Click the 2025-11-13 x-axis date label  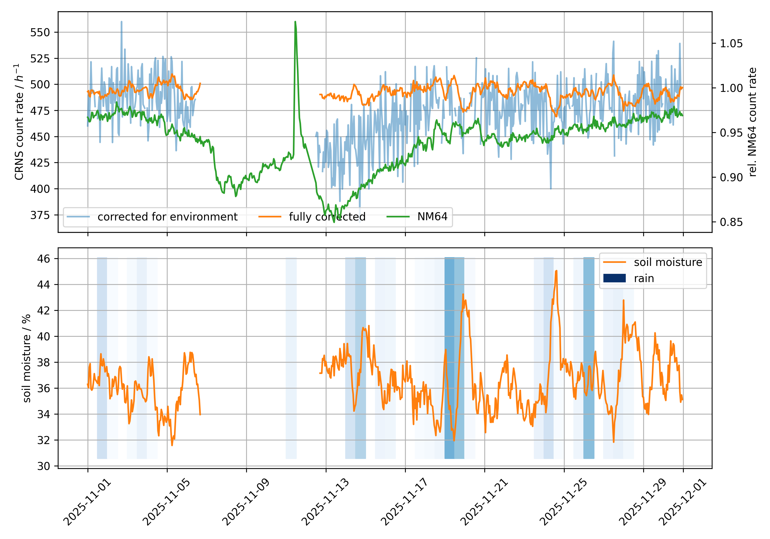tap(325, 502)
